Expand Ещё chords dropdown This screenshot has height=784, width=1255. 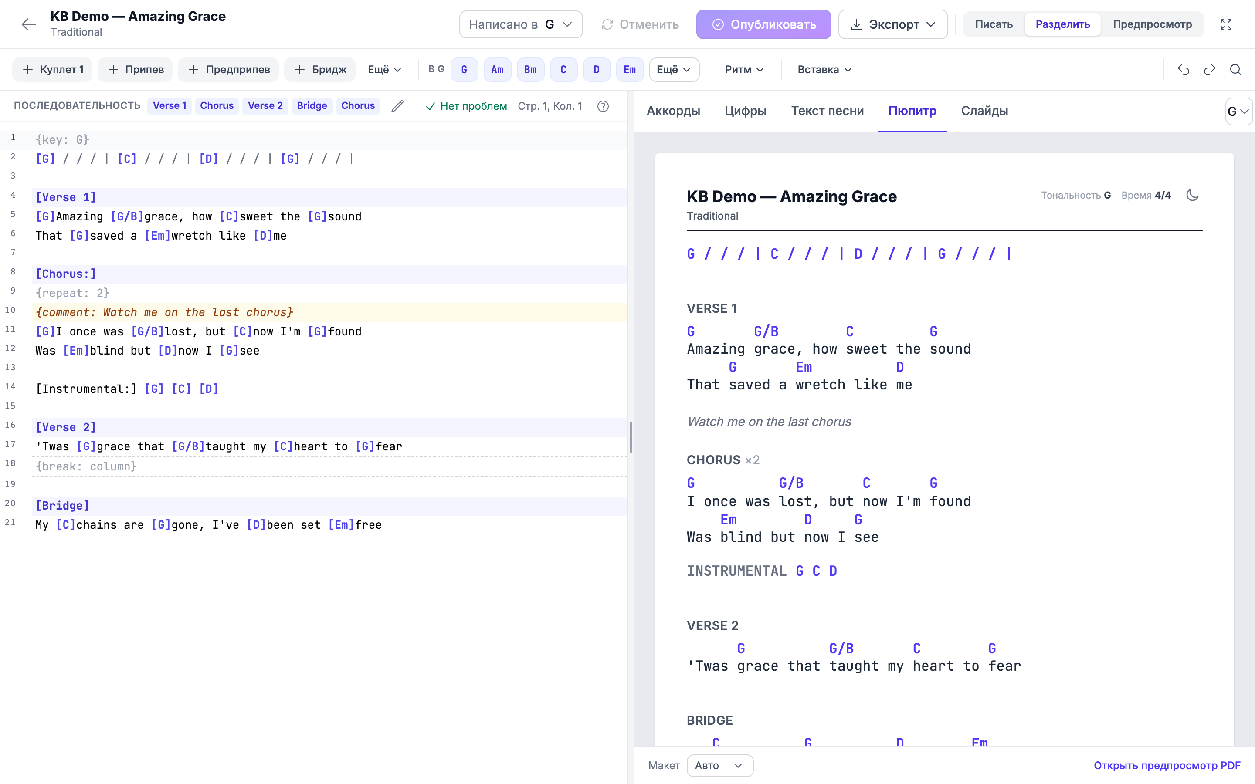pos(674,70)
